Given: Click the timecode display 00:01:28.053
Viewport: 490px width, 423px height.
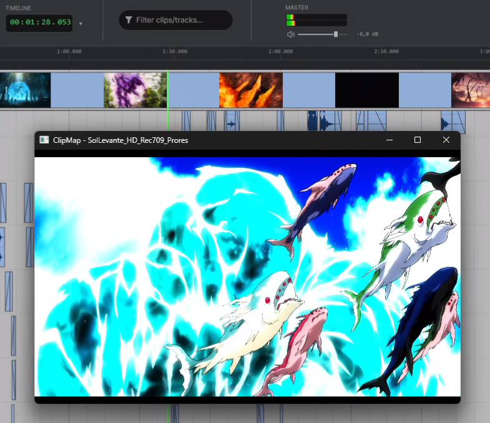Looking at the screenshot, I should [39, 22].
